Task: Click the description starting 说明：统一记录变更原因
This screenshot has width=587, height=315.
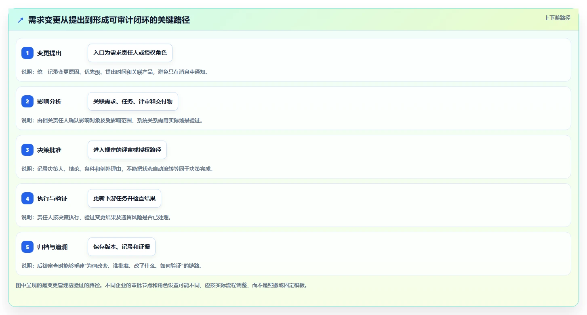Action: pos(115,72)
